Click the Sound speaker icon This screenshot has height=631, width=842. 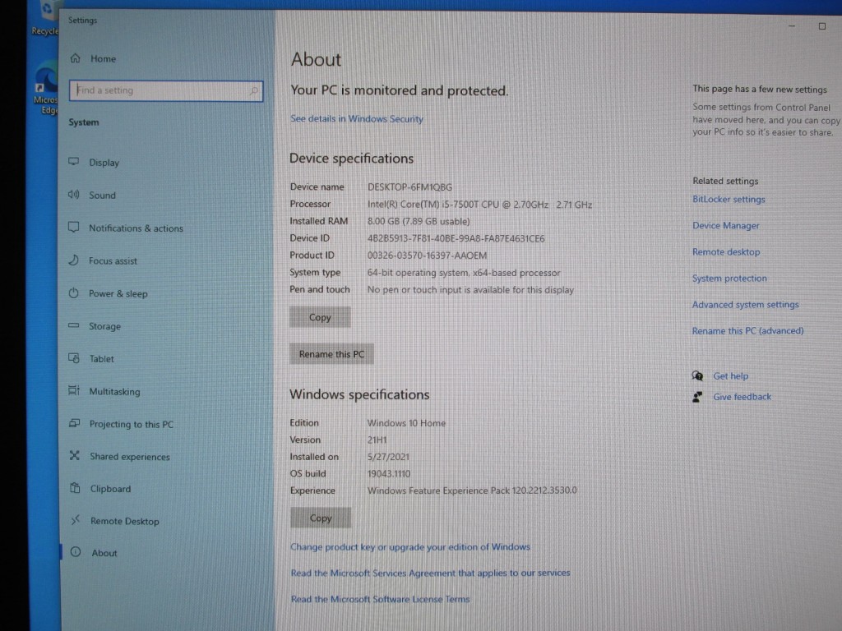(x=73, y=194)
